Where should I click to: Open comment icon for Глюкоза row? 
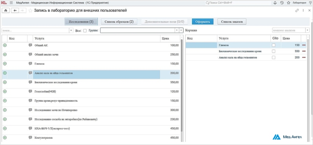30,64
